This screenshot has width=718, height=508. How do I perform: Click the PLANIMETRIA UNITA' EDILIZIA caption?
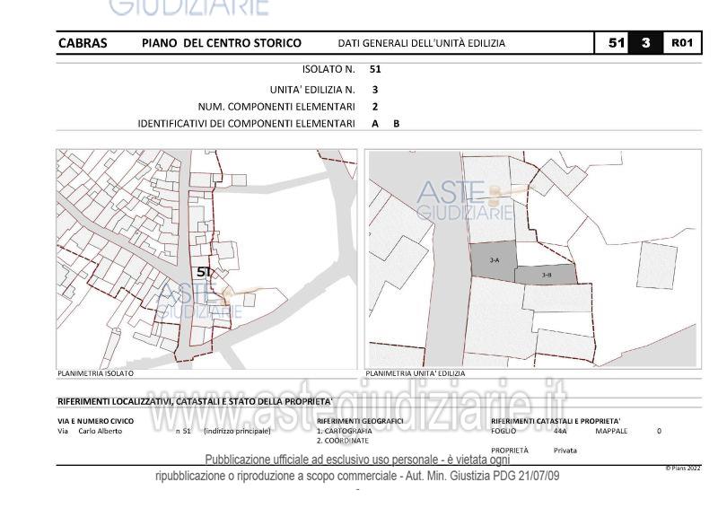point(416,373)
